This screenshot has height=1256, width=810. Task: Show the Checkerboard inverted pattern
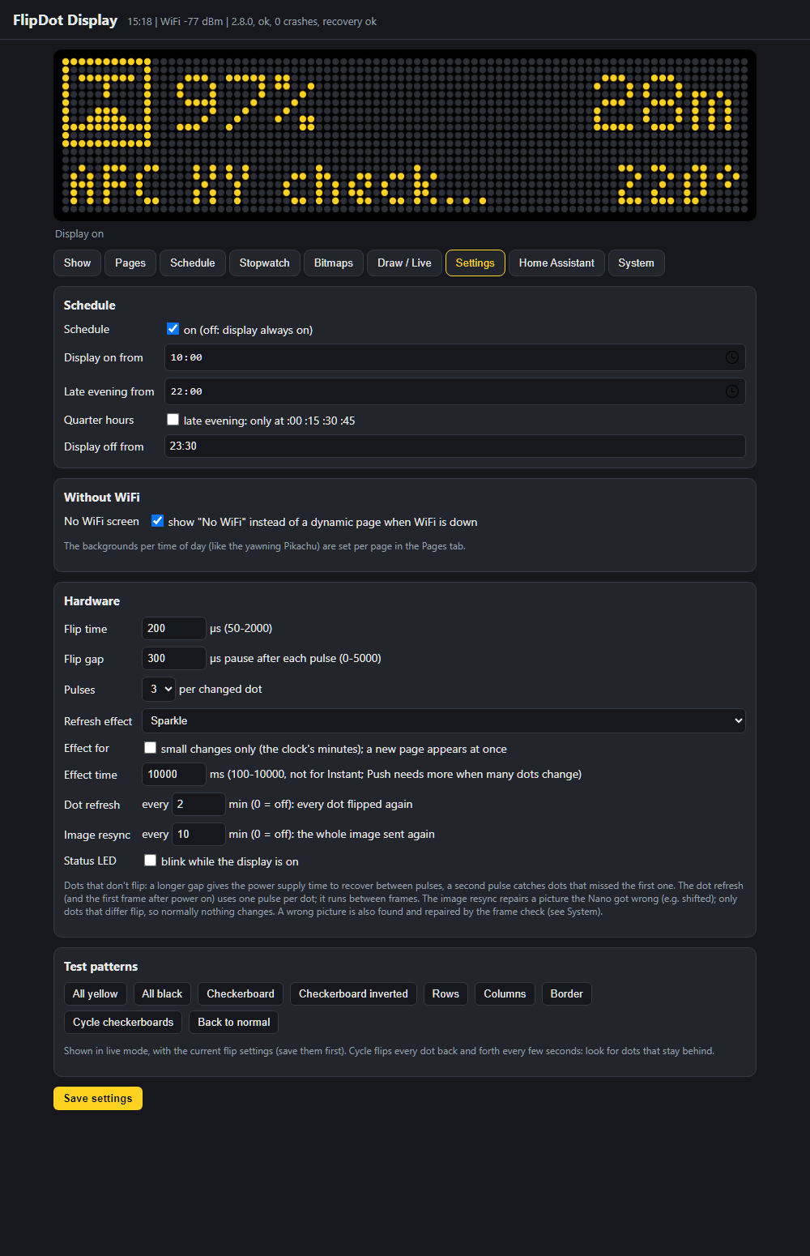[x=353, y=994]
